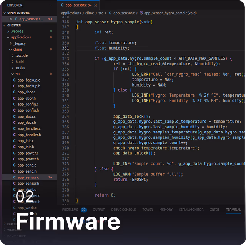This screenshot has width=246, height=245.
Task: Switch to the Problems panel tab
Action: pyautogui.click(x=70, y=210)
